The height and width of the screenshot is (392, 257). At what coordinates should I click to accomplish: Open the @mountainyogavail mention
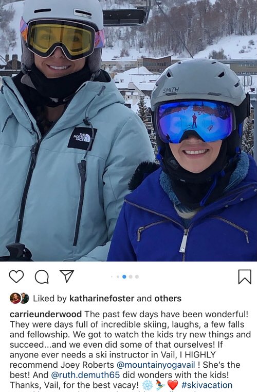coord(156,365)
